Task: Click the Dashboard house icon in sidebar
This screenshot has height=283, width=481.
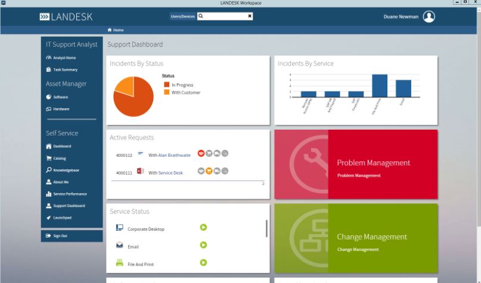Action: [x=48, y=146]
